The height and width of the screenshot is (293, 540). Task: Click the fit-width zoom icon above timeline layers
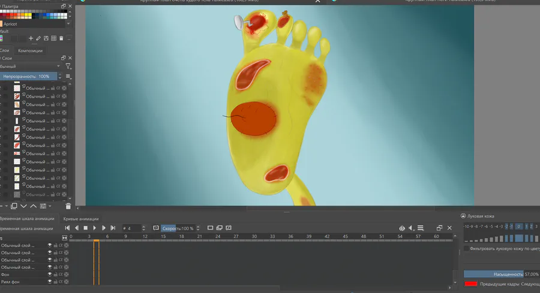point(64,238)
